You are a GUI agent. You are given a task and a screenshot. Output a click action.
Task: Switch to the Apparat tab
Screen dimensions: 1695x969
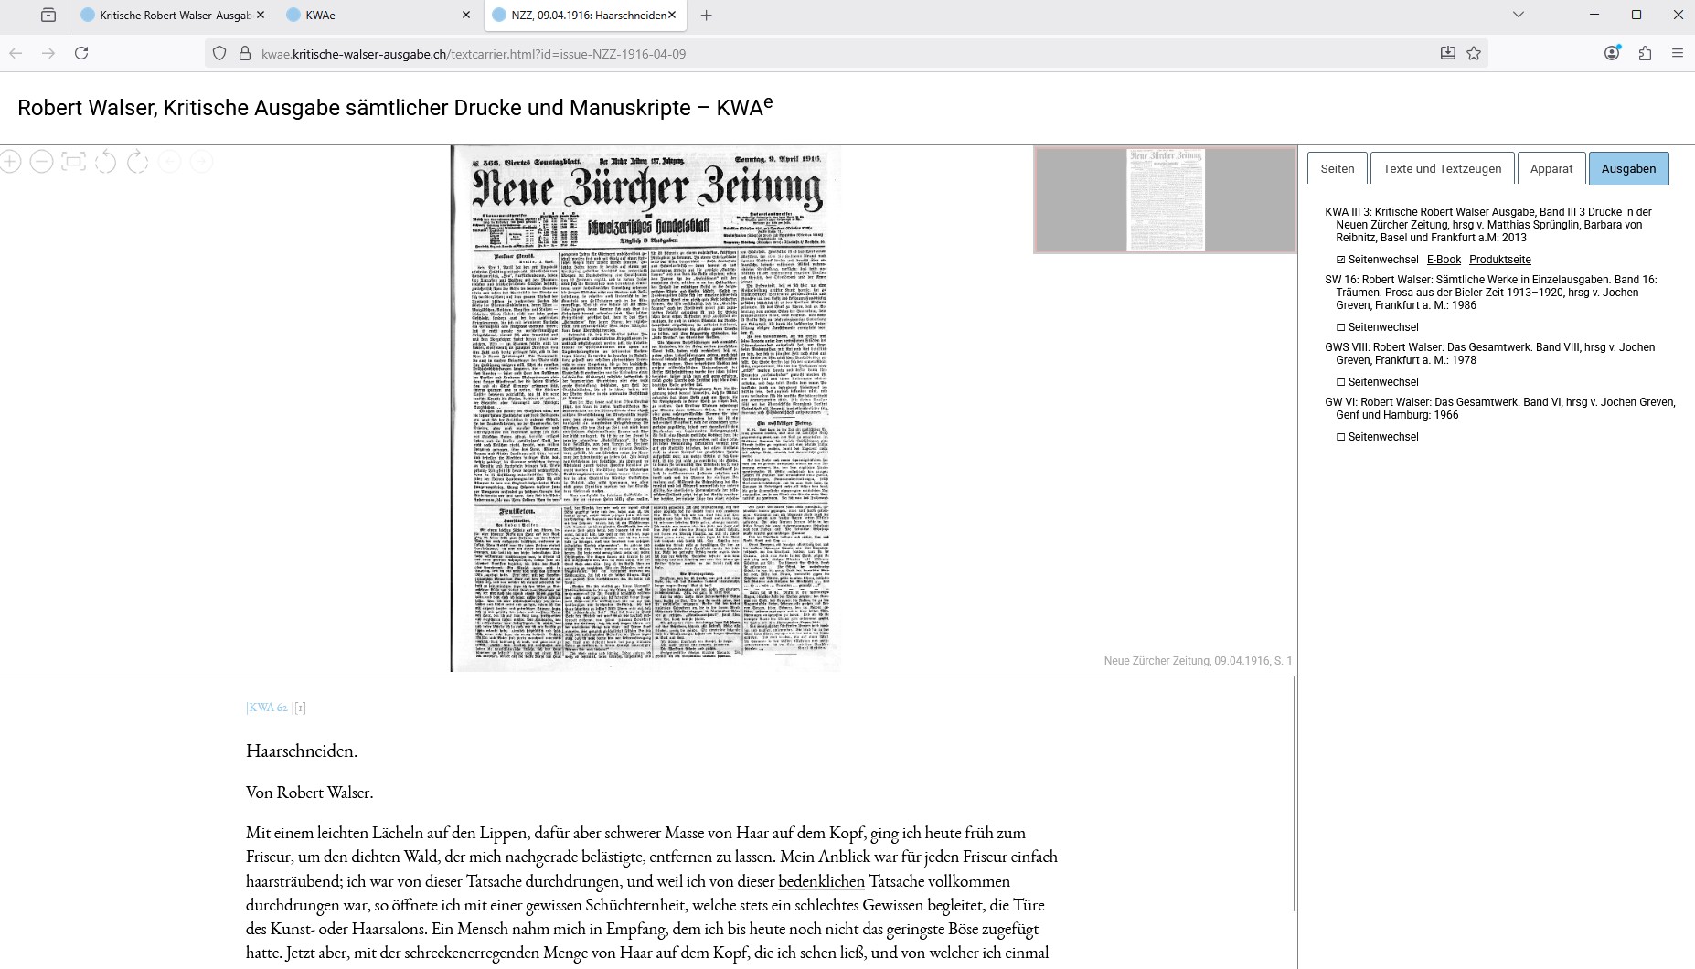pos(1551,167)
